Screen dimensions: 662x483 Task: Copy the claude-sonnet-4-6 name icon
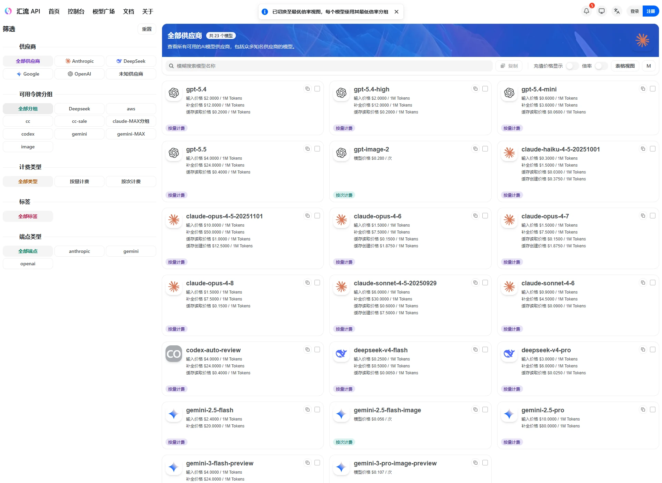[643, 283]
